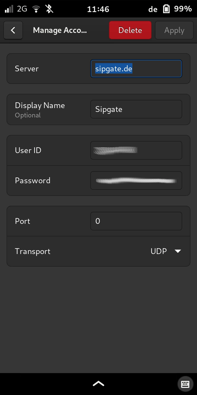Tap the Manage Account header title
197x395 pixels.
[x=60, y=30]
